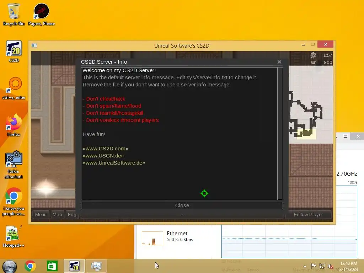Switch to CS2D in the taskbar
Screen dimensions: 364x273
click(x=74, y=266)
